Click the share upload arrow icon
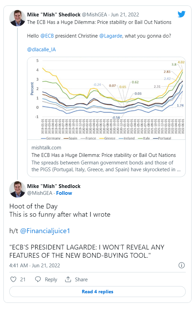The width and height of the screenshot is (196, 309). [x=68, y=279]
